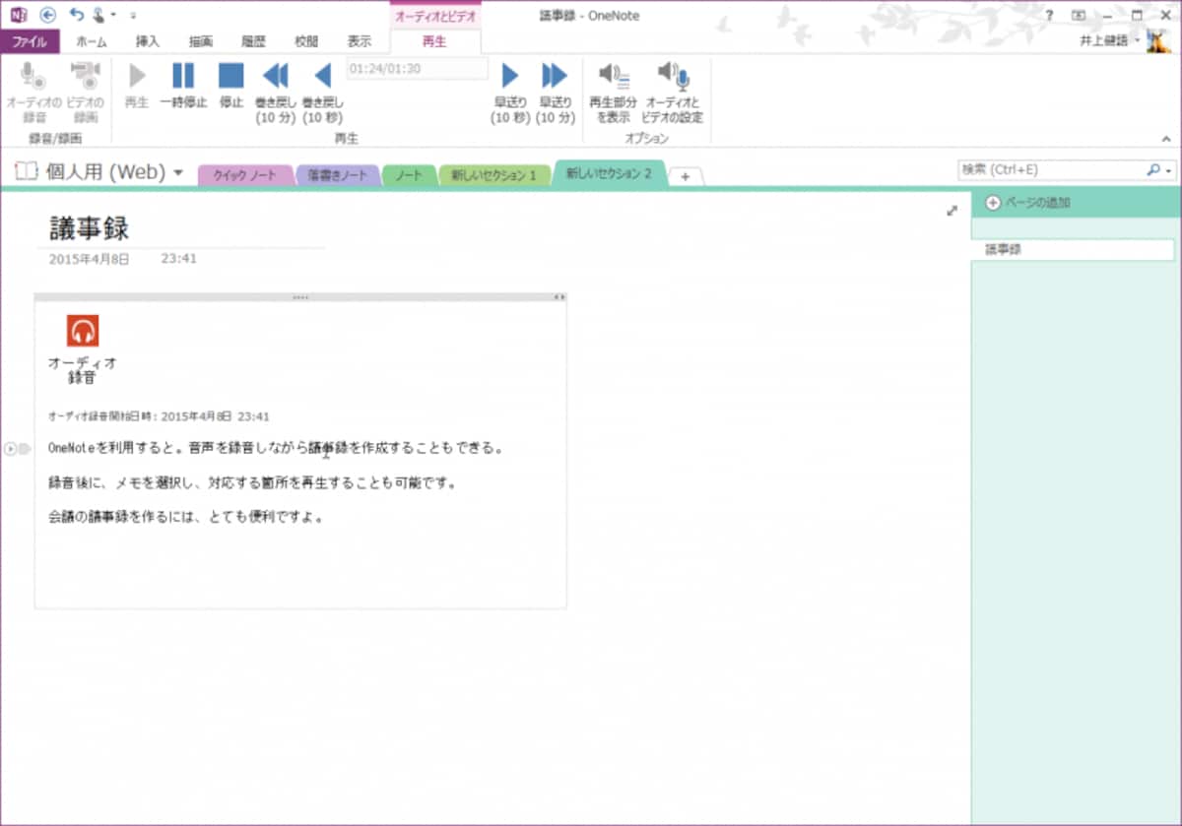Pause playback with 一時停止 button
Viewport: 1182px width, 826px height.
click(x=183, y=87)
